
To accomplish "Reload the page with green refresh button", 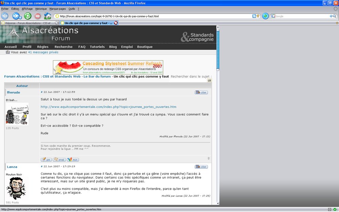I will point(28,16).
